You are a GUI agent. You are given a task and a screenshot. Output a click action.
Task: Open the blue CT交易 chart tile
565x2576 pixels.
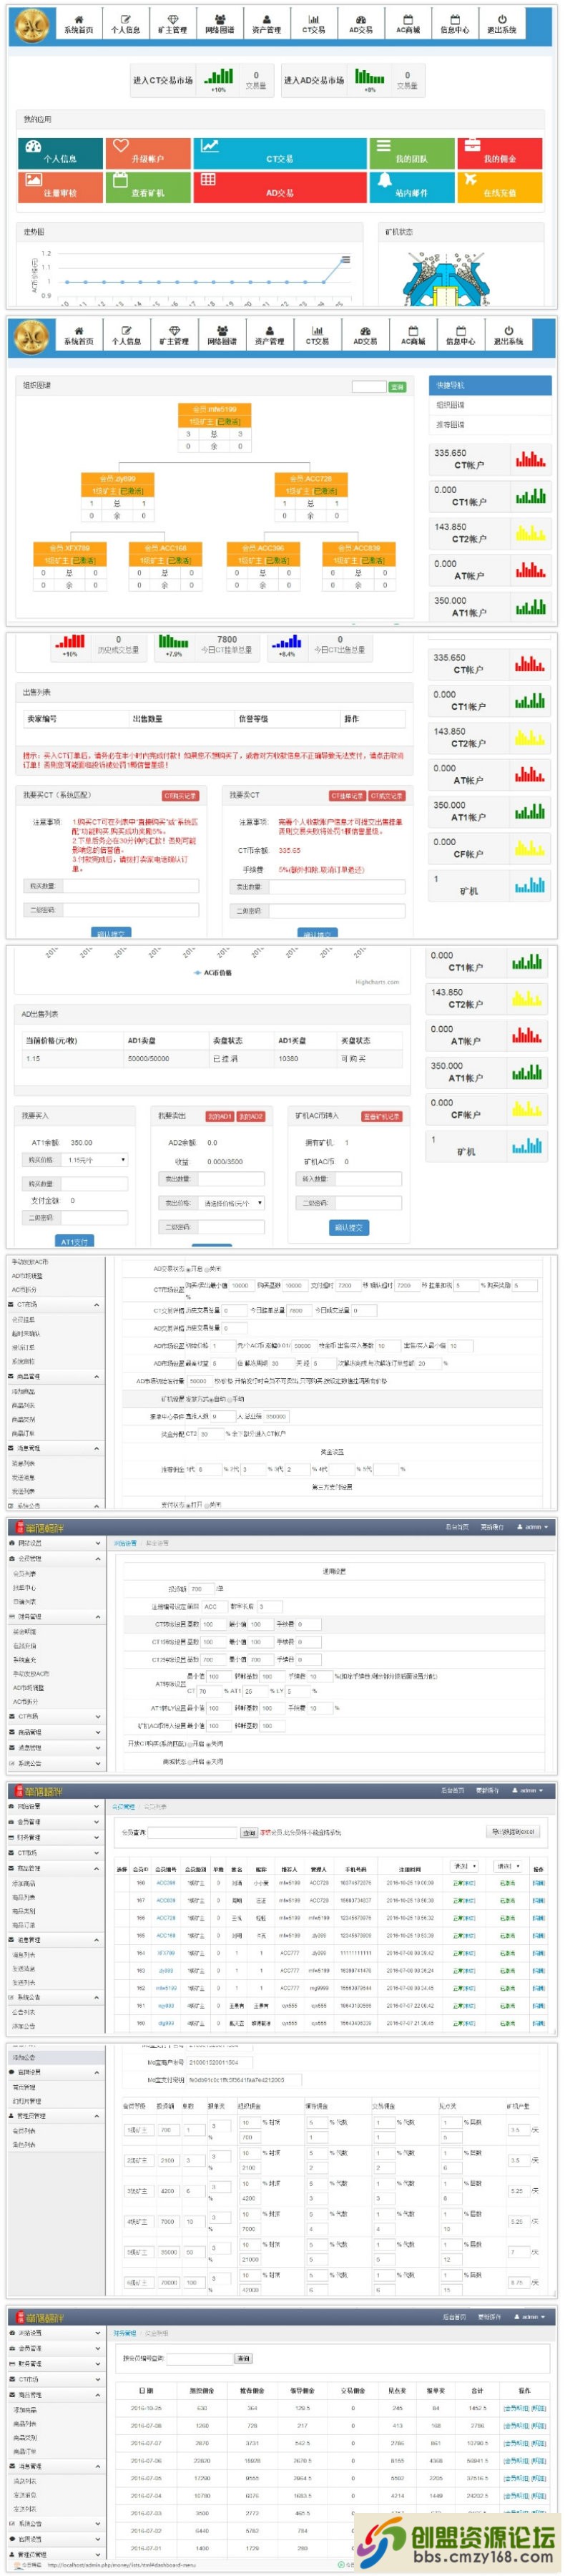coord(280,153)
